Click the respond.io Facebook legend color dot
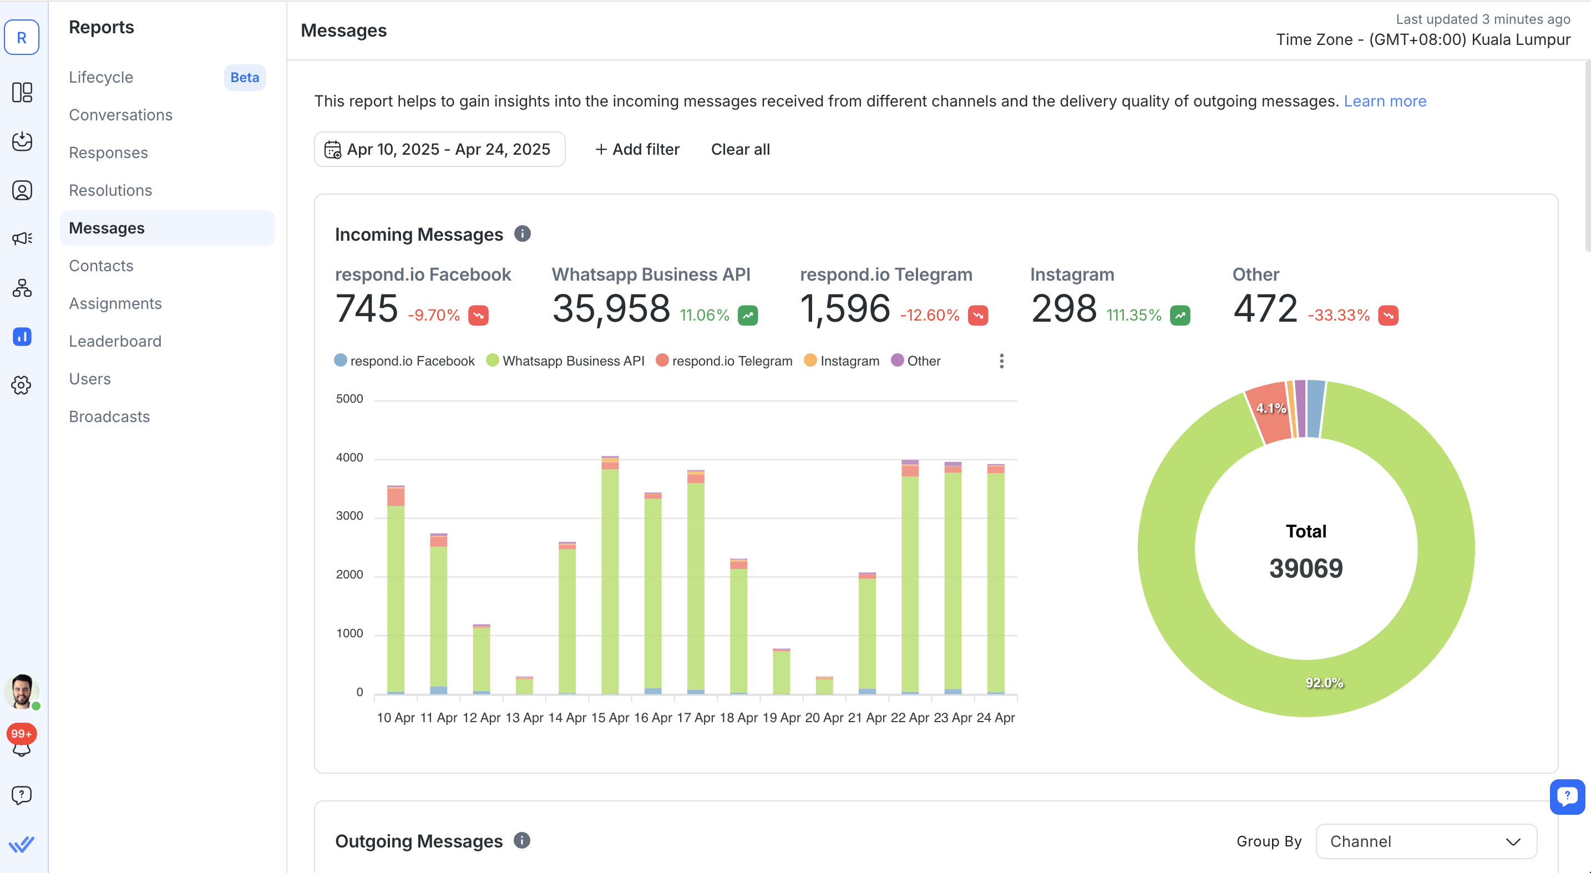1591x873 pixels. pos(341,360)
